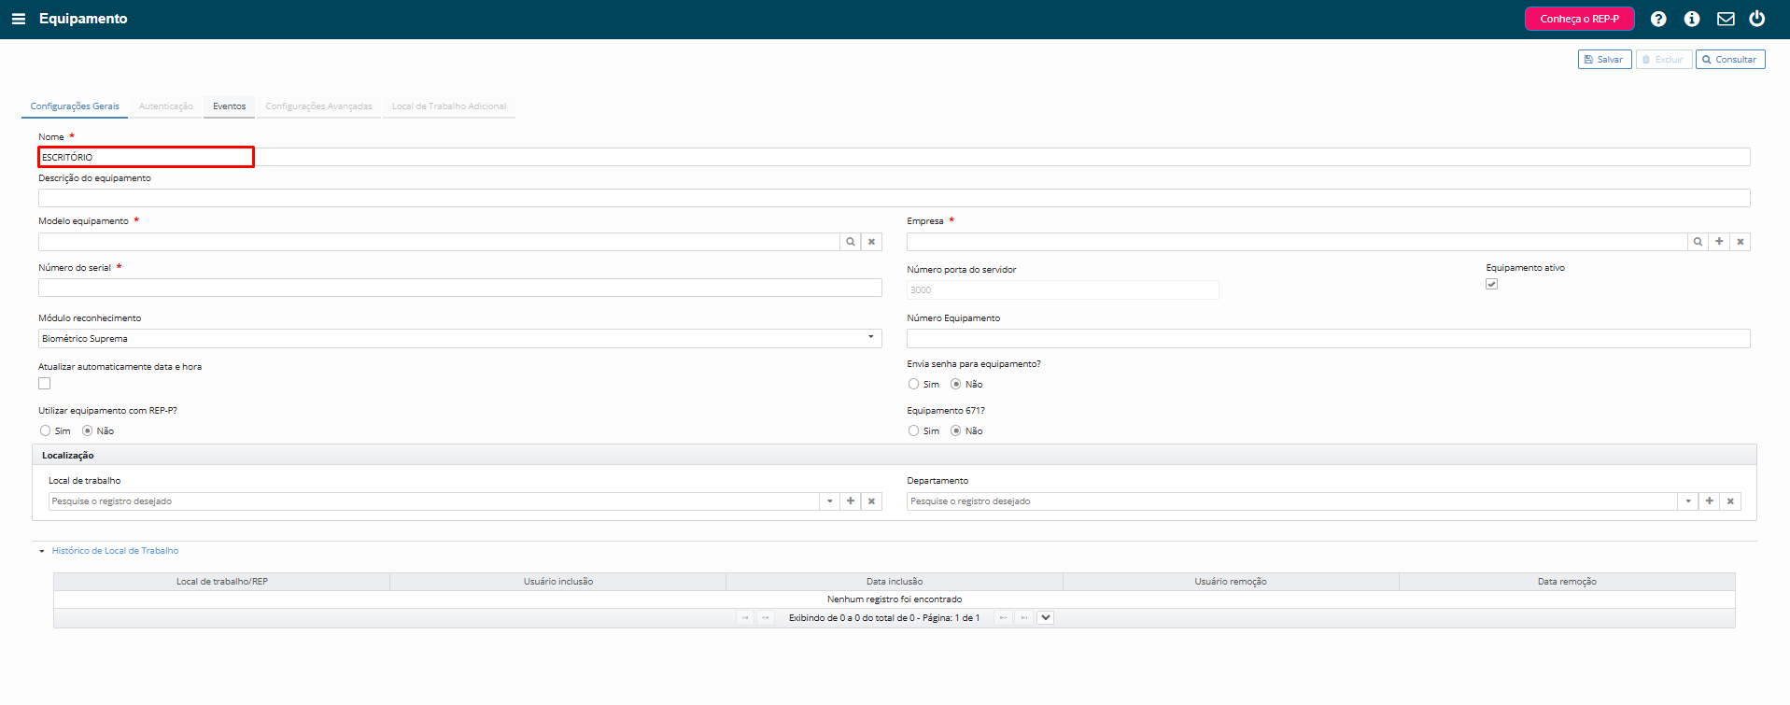Toggle Equipamento ativo checkbox
The image size is (1790, 705).
[1492, 284]
